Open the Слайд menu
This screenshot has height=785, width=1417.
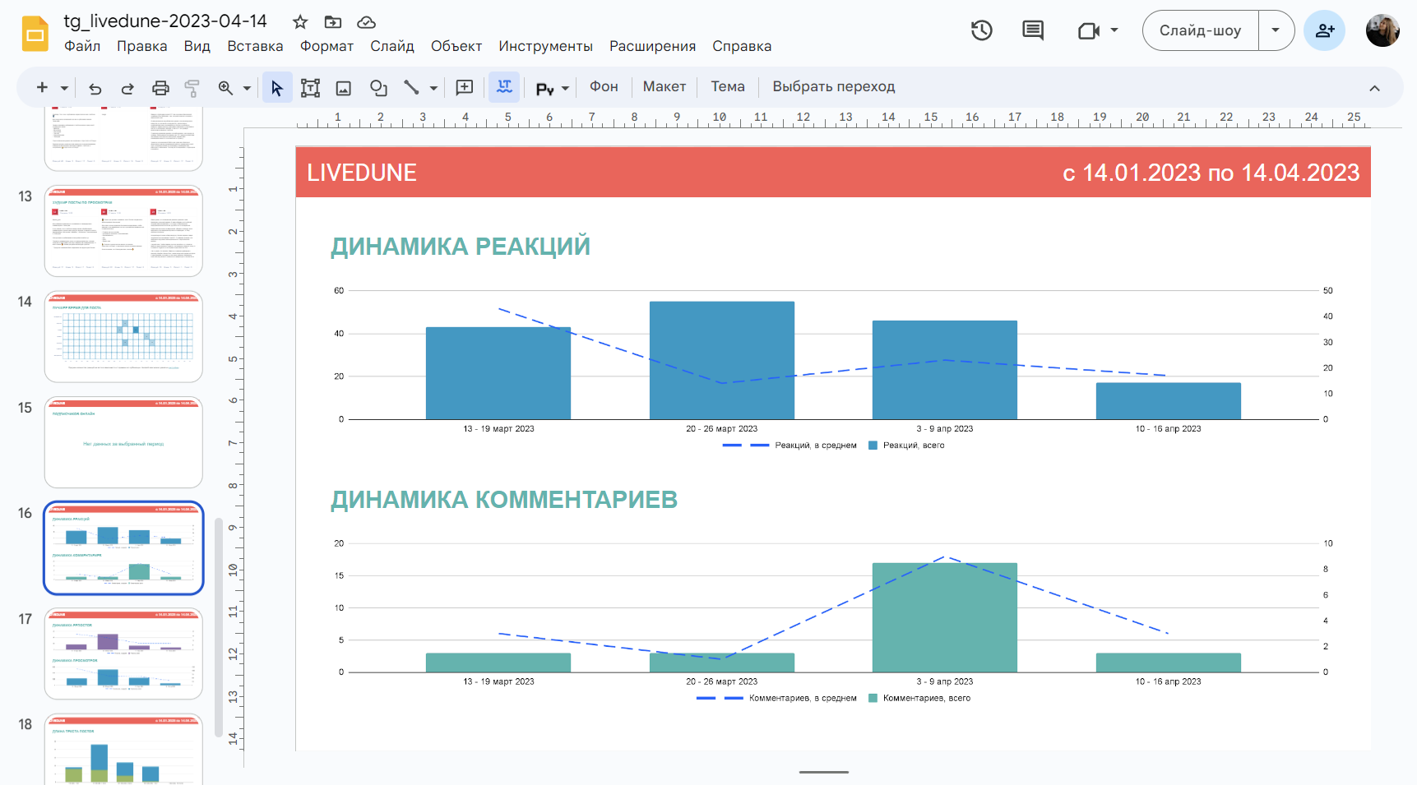point(392,46)
